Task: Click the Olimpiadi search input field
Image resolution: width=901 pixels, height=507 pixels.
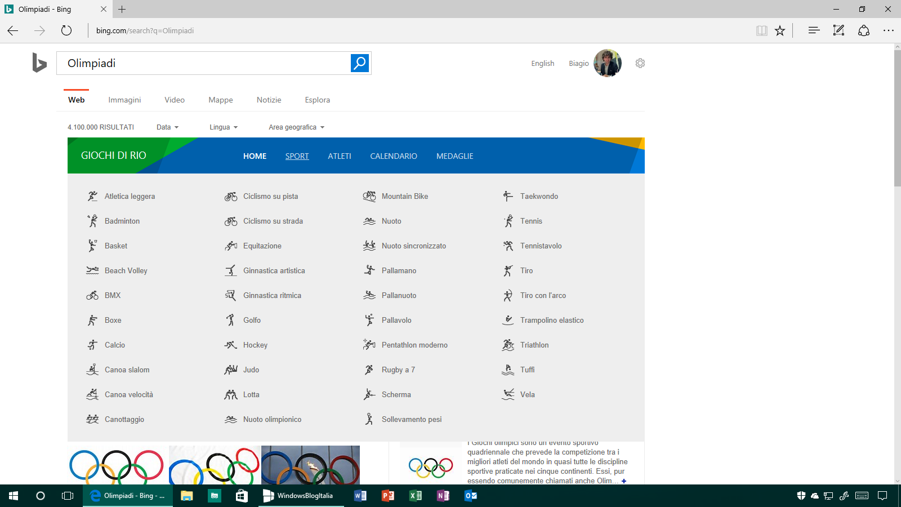Action: [203, 63]
